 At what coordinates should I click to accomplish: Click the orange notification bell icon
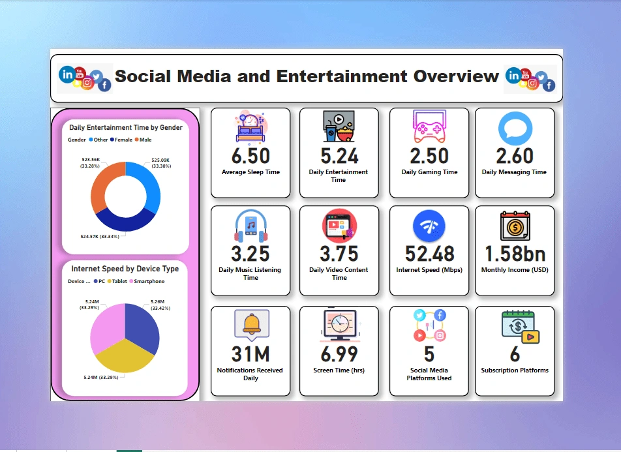[252, 325]
